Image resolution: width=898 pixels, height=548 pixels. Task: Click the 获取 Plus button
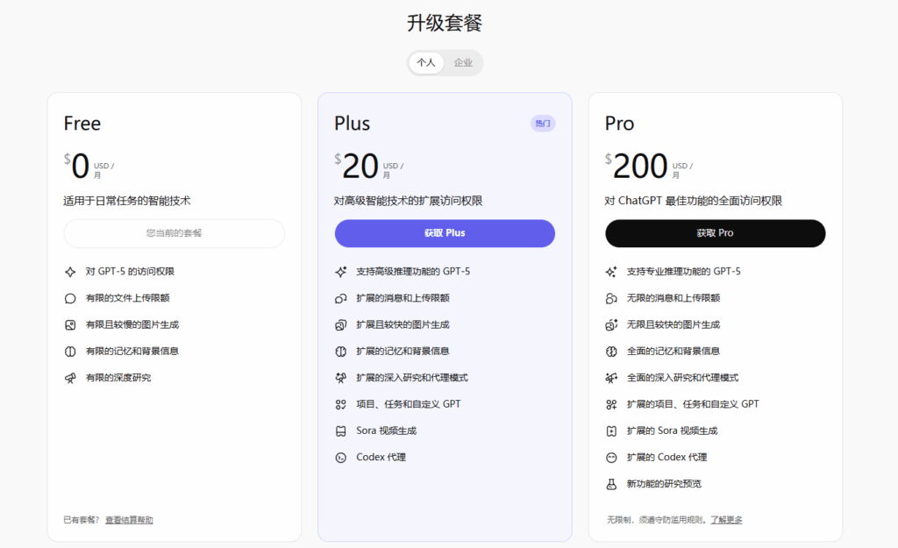[445, 233]
